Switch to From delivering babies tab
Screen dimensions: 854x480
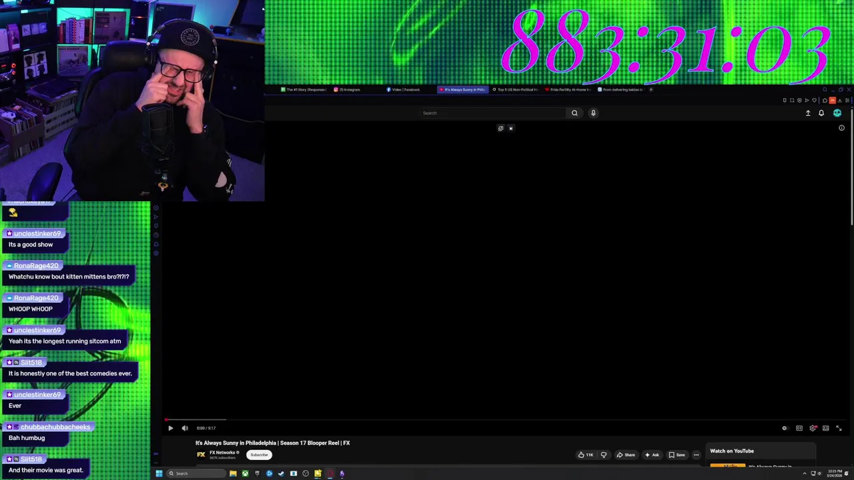click(x=620, y=89)
